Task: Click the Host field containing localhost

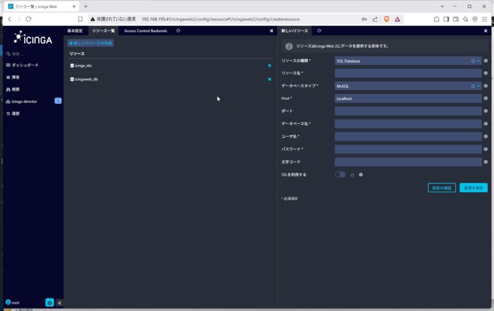Action: point(408,98)
